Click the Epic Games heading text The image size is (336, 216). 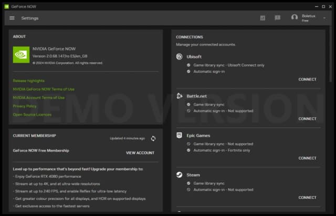[198, 135]
